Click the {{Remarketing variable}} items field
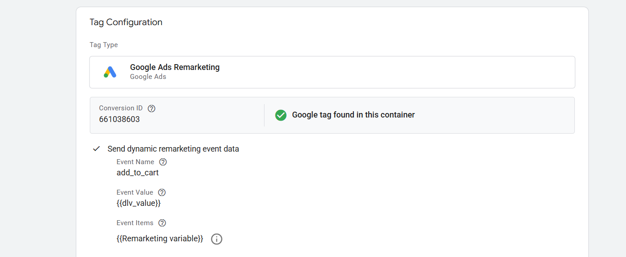 coord(160,239)
